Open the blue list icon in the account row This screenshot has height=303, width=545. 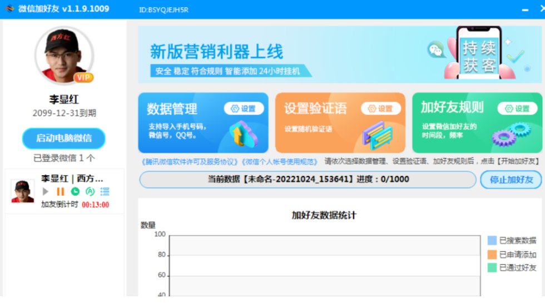click(105, 191)
